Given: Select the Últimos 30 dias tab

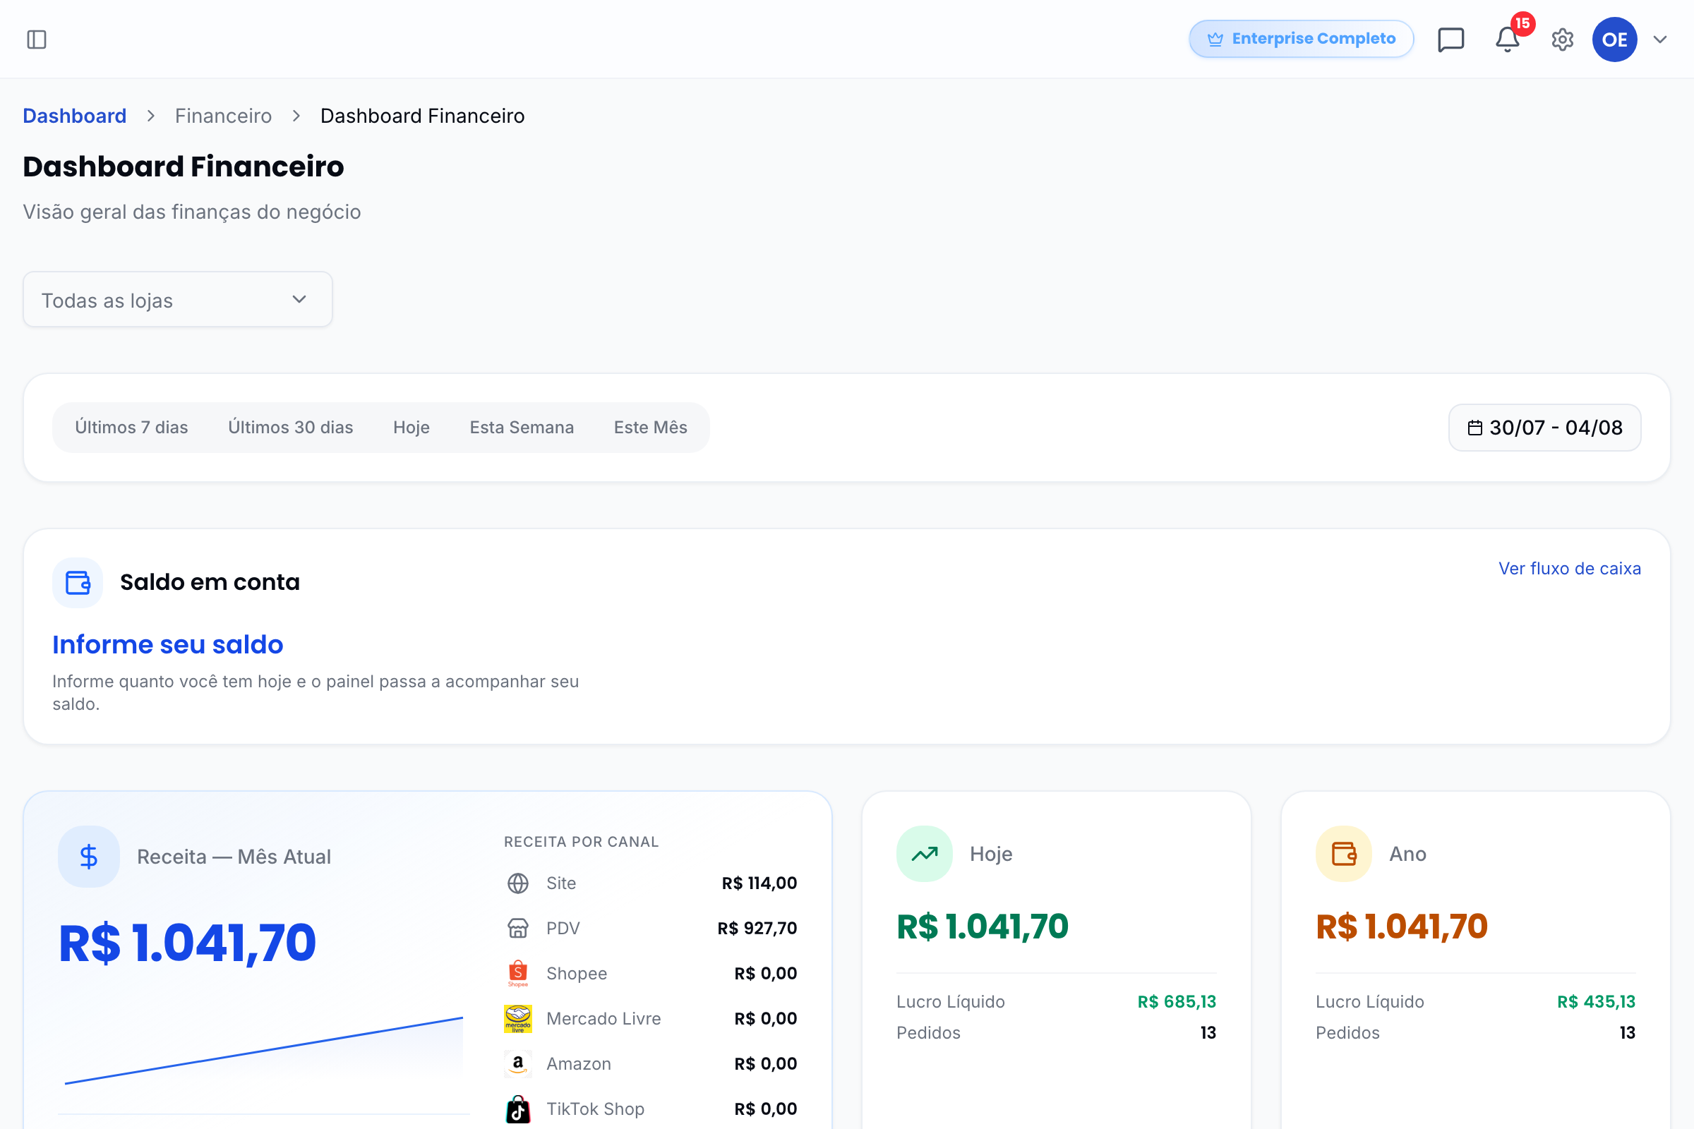Looking at the screenshot, I should click(x=291, y=428).
